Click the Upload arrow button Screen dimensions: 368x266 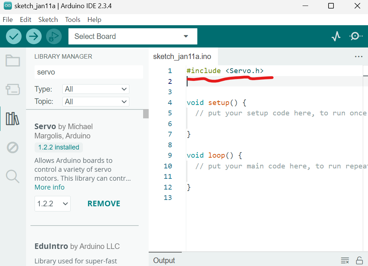(34, 36)
